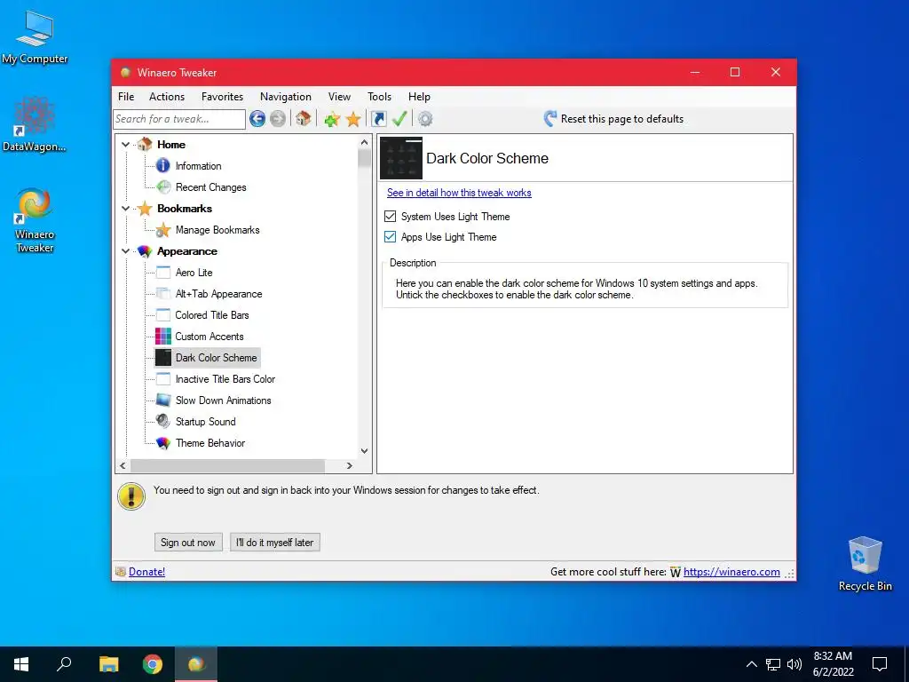Click tree horizontal scrollbar right arrow
The height and width of the screenshot is (682, 909).
(x=350, y=465)
